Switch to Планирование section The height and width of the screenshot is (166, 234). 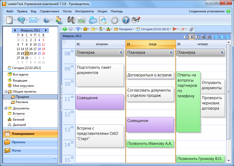[30, 133]
